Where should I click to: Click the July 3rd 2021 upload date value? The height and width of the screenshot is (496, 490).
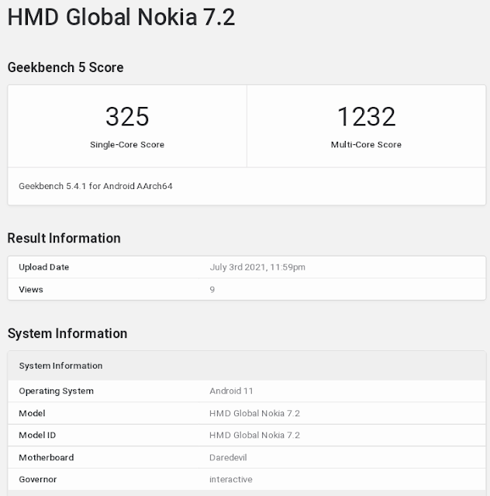click(257, 267)
